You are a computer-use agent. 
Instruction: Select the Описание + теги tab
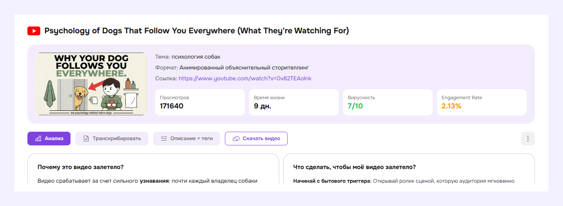(x=191, y=139)
